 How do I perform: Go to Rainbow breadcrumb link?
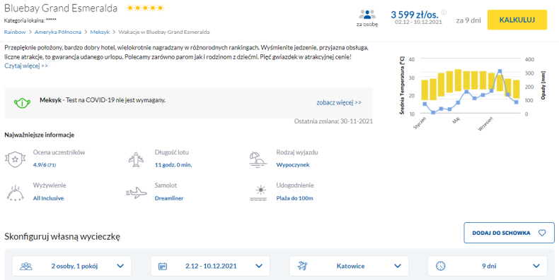click(15, 32)
